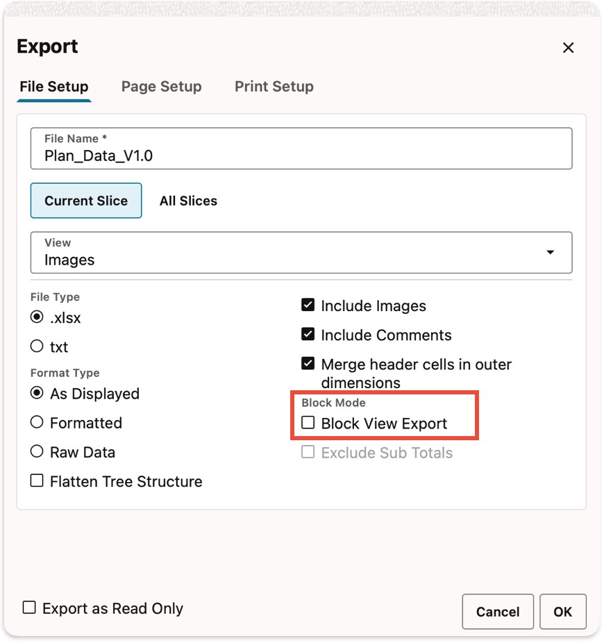Open the View dropdown
The width and height of the screenshot is (604, 643).
(x=551, y=253)
